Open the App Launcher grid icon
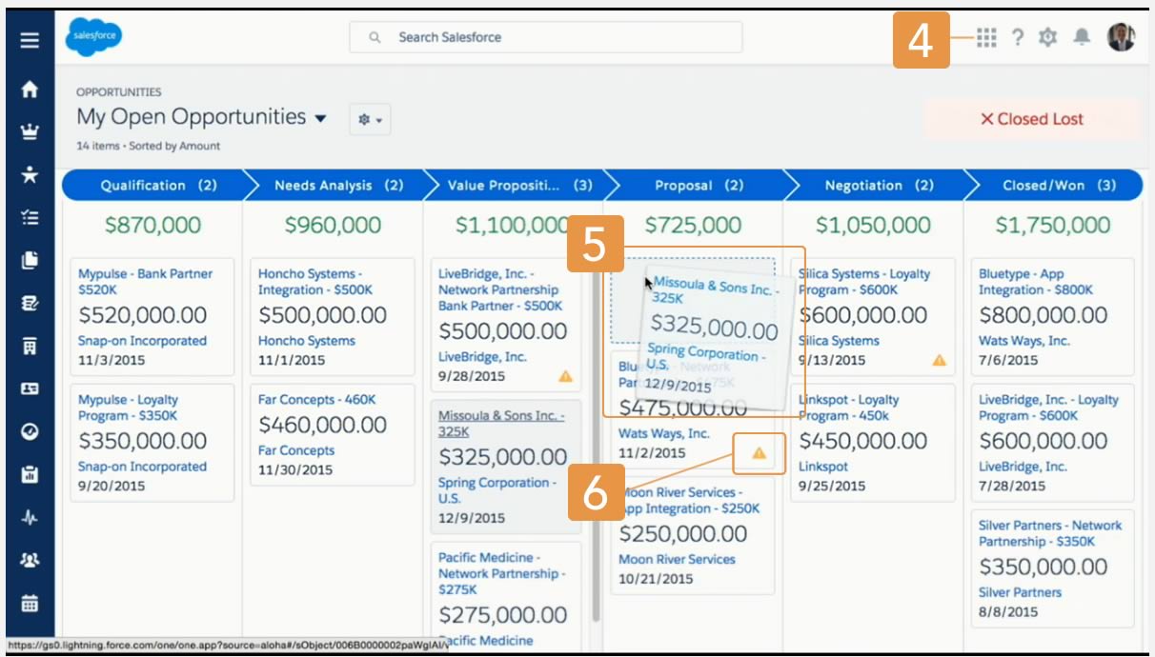 (x=986, y=37)
